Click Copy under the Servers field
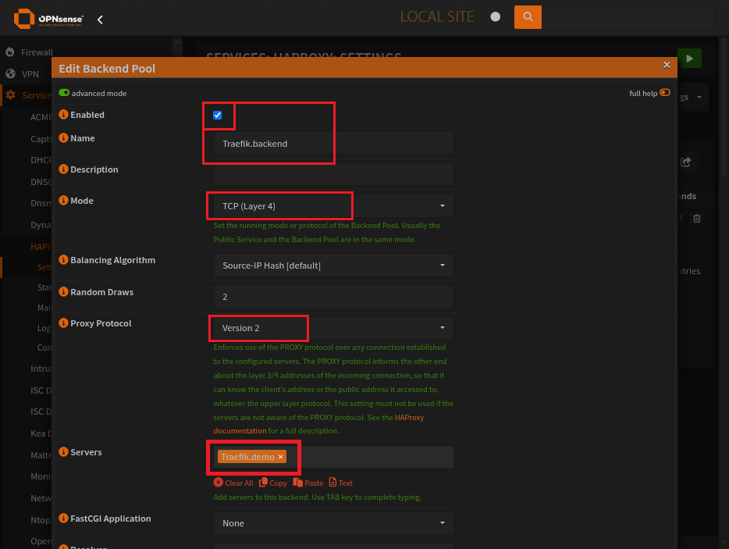This screenshot has width=729, height=549. [x=273, y=483]
